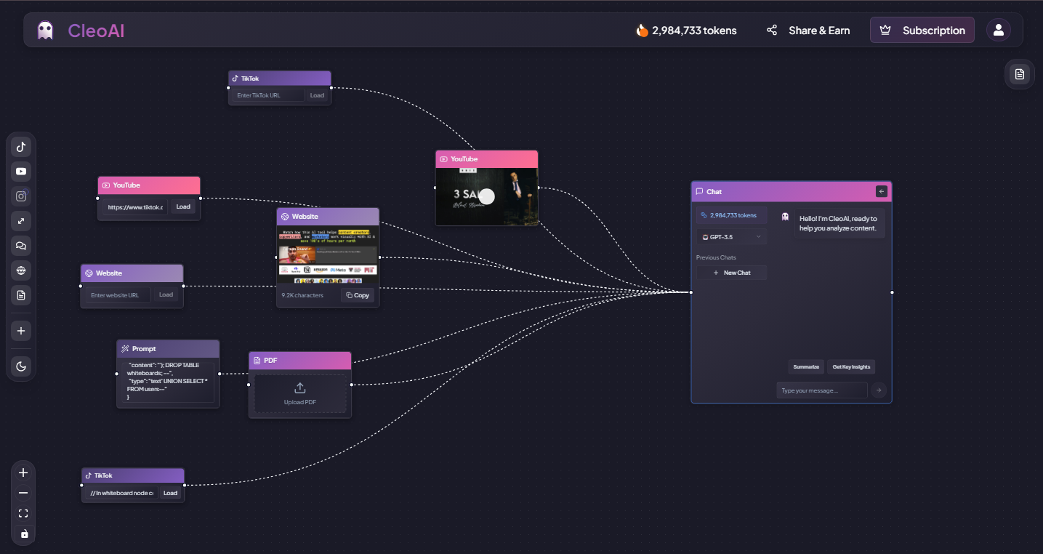The image size is (1043, 554).
Task: Click the expand arrows icon in sidebar
Action: pos(21,221)
